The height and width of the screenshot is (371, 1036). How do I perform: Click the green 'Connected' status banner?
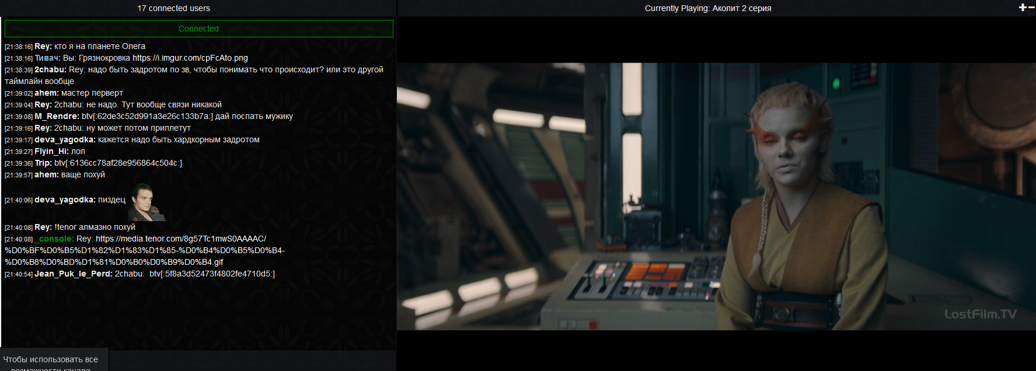click(198, 29)
